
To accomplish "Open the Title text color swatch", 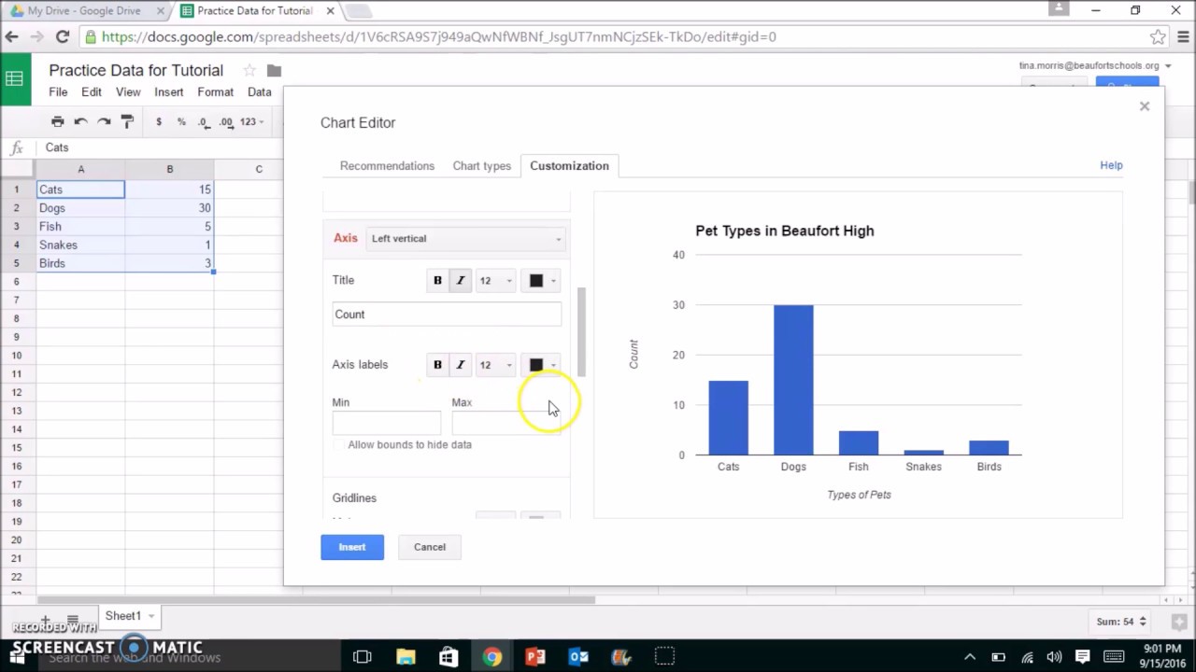I will (x=541, y=280).
